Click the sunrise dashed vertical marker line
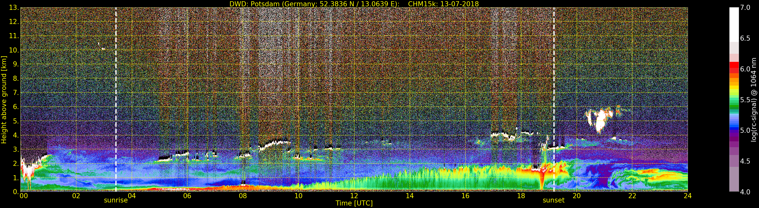This screenshot has width=759, height=208. pyautogui.click(x=116, y=99)
